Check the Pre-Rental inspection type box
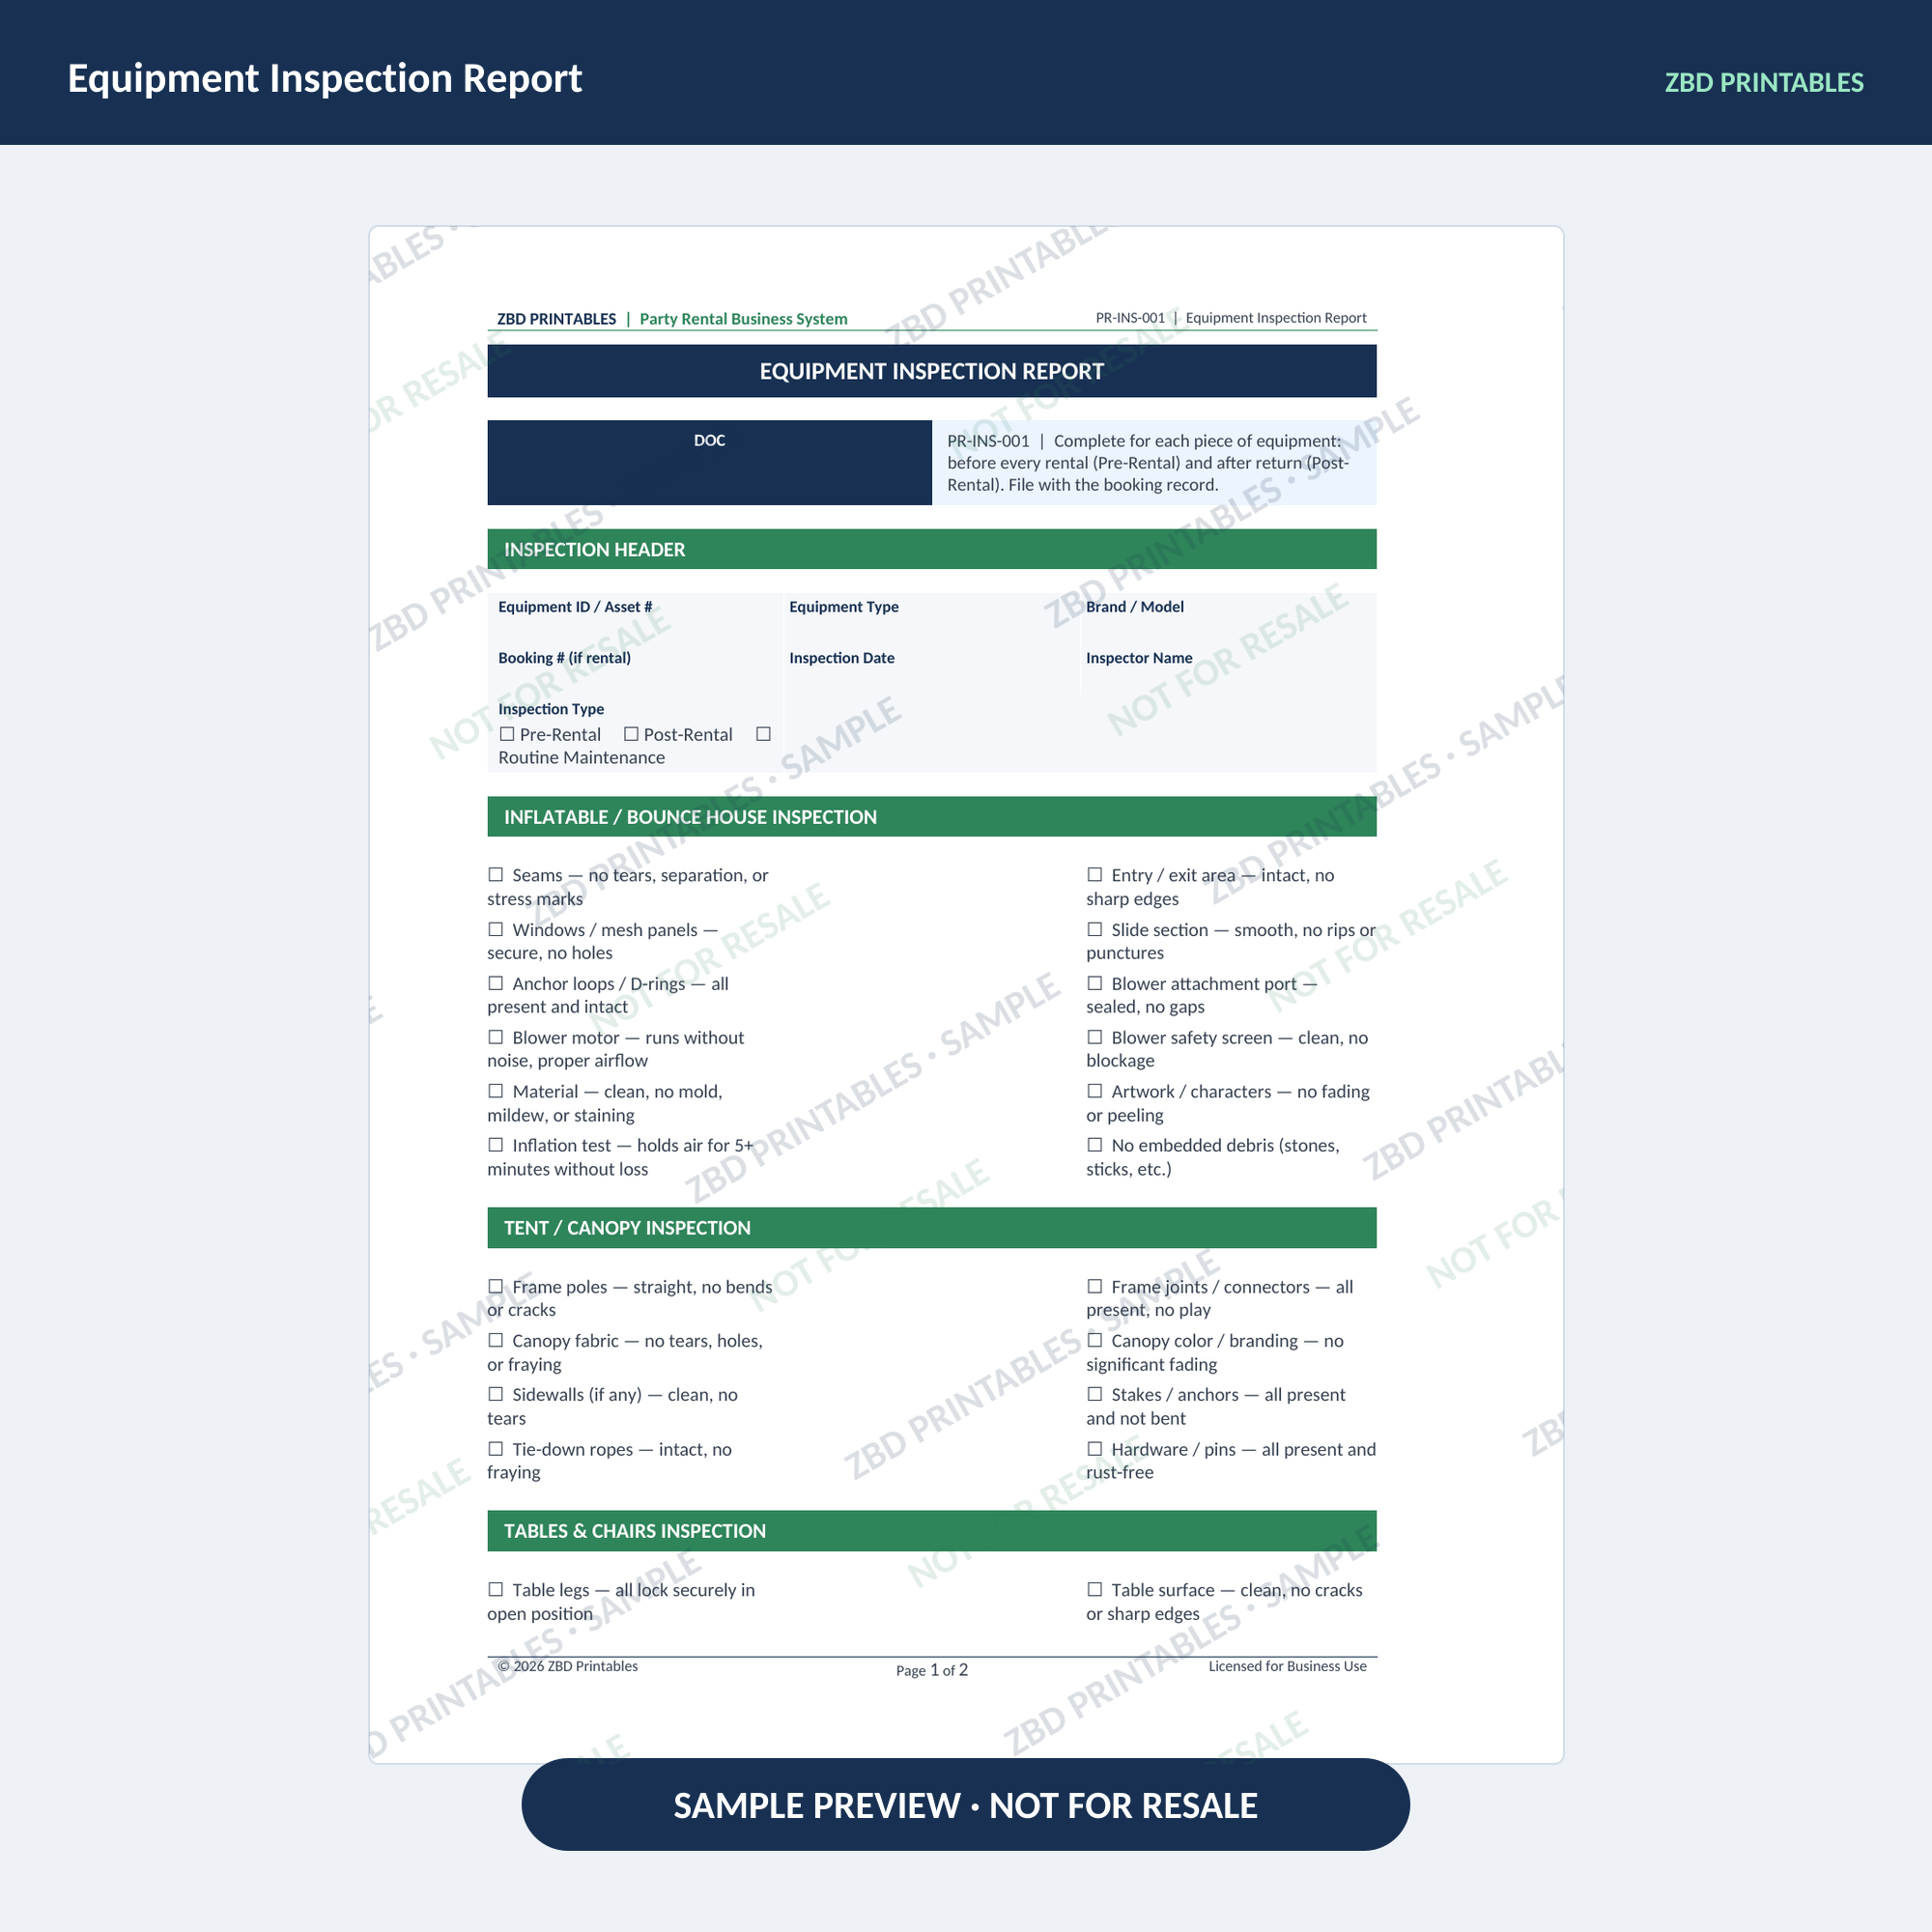This screenshot has width=1932, height=1932. pyautogui.click(x=507, y=734)
